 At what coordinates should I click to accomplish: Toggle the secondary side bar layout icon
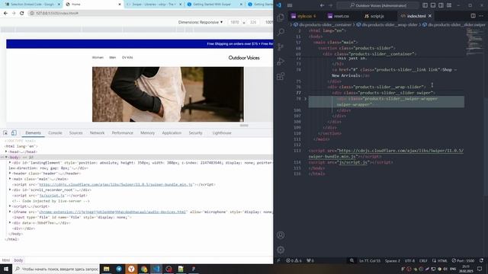click(x=441, y=5)
